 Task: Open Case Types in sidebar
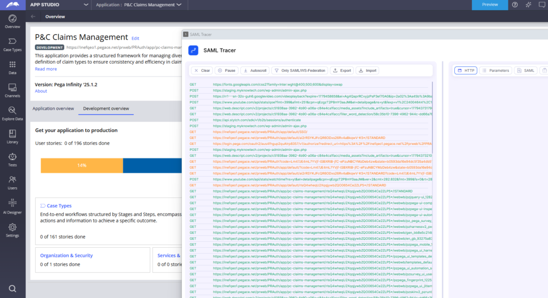tap(12, 45)
